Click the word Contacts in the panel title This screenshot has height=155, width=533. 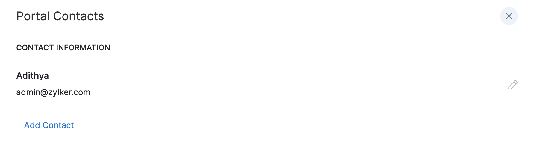[x=78, y=16]
